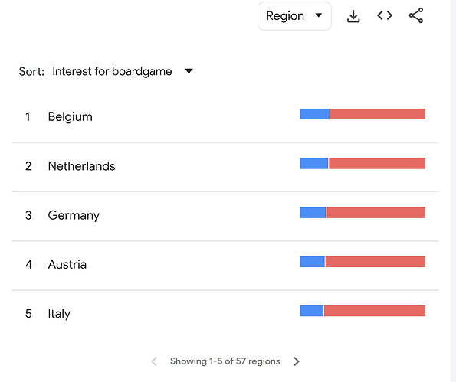
Task: Select Belgium in the region list
Action: click(70, 117)
